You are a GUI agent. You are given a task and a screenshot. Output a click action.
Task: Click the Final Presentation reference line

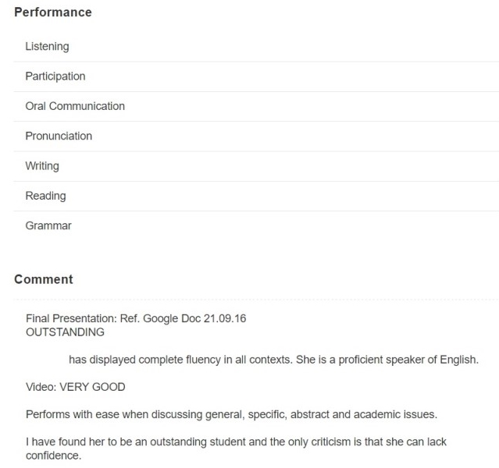[136, 318]
